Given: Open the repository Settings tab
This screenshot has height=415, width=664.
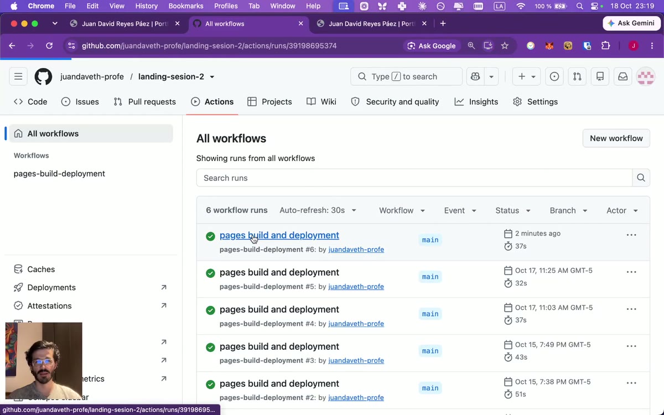Looking at the screenshot, I should [x=536, y=102].
